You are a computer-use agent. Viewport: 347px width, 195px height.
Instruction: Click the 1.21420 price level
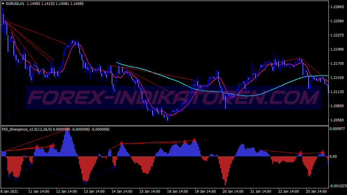click(337, 78)
